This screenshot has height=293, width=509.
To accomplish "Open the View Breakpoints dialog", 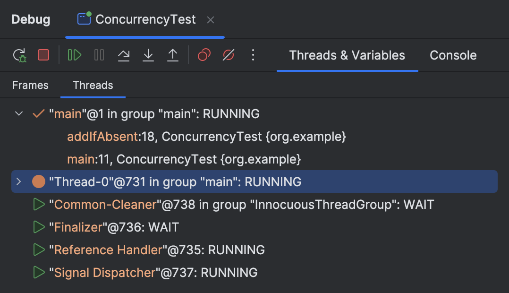I will 204,55.
